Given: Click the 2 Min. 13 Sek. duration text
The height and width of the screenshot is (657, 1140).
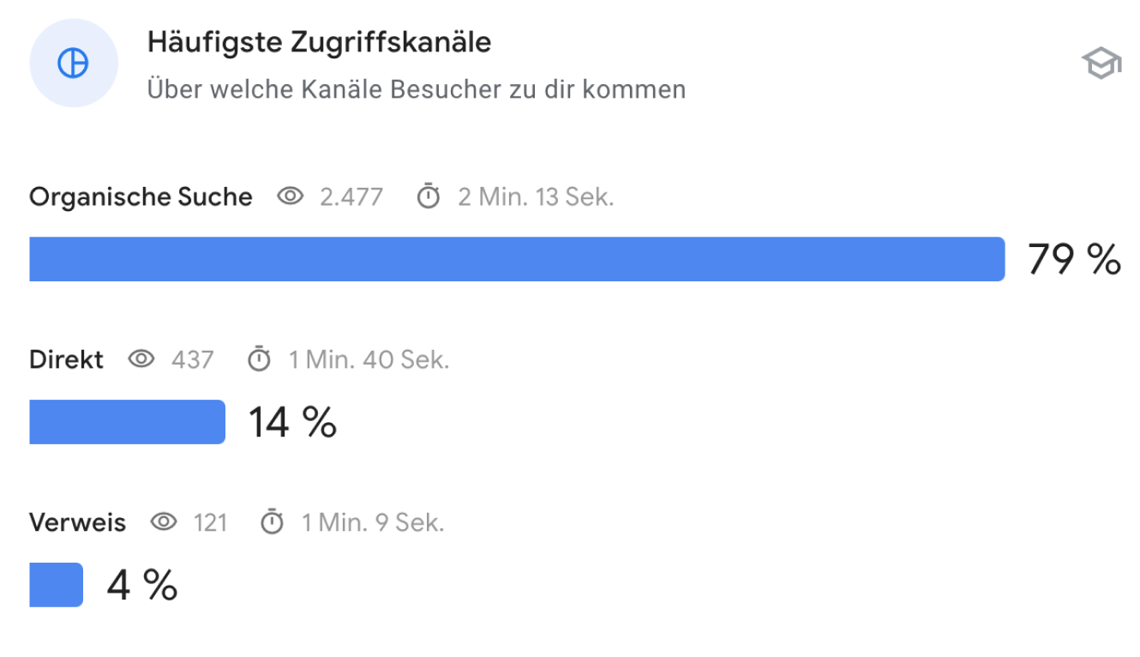Looking at the screenshot, I should (536, 197).
